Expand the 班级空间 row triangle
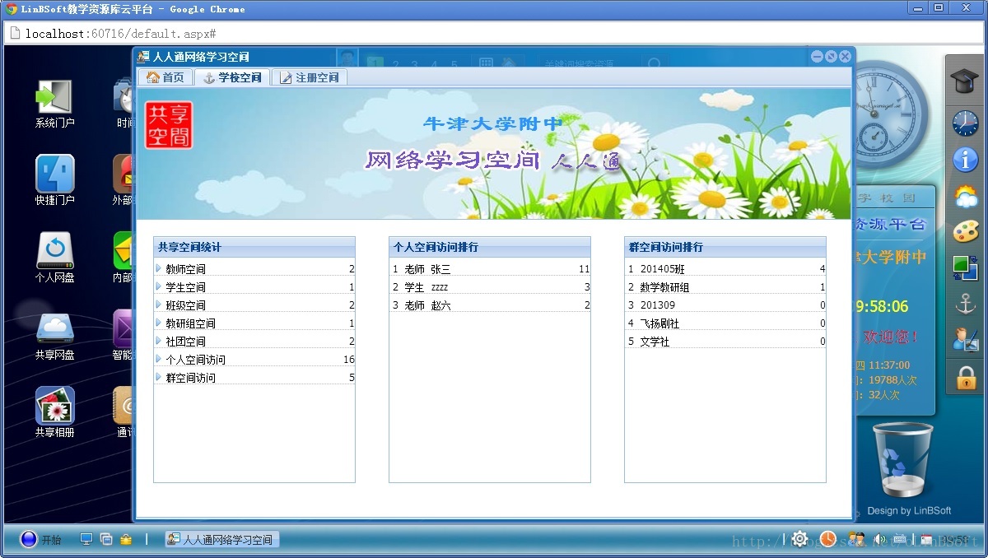Screen dimensions: 988x558 tap(158, 305)
